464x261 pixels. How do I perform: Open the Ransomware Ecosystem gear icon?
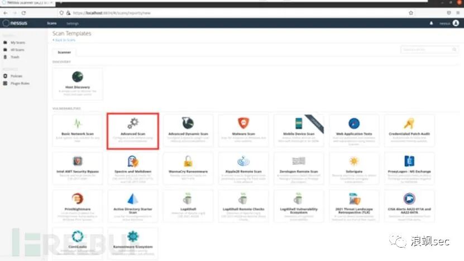(x=133, y=236)
